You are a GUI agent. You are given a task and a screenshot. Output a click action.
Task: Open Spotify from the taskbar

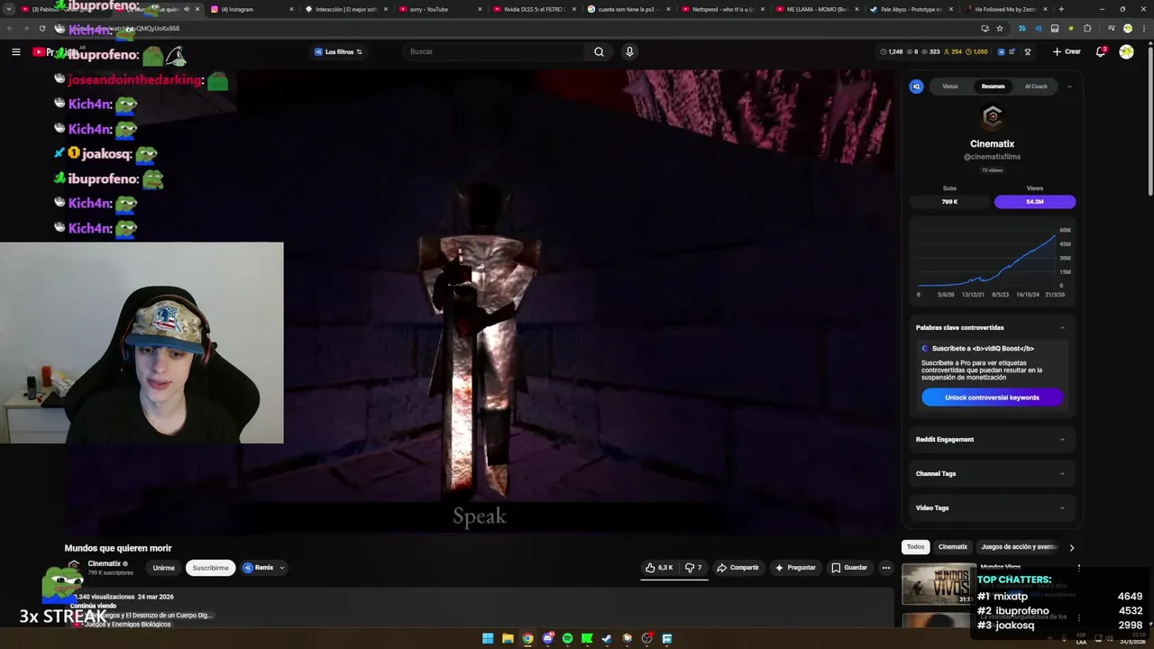point(567,638)
